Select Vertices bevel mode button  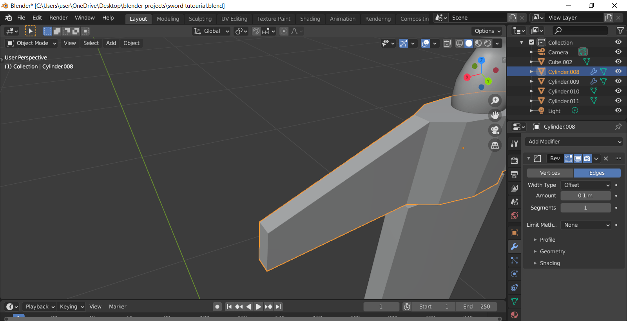point(550,173)
